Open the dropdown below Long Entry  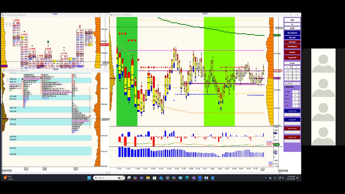pyautogui.click(x=292, y=115)
